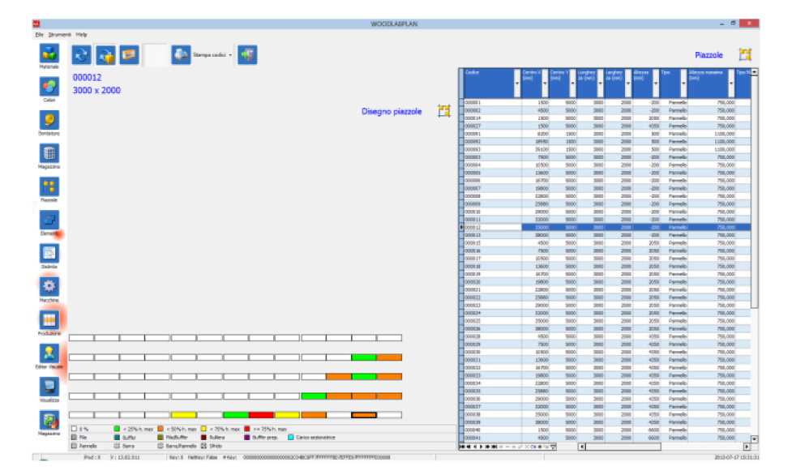The height and width of the screenshot is (475, 792).
Task: Click the blue 3000 x 2000 dimension text
Action: coord(96,91)
